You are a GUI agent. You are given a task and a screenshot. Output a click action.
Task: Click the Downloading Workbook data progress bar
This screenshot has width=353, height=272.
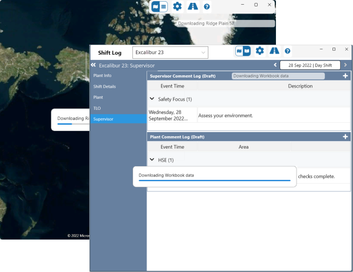tap(214, 181)
